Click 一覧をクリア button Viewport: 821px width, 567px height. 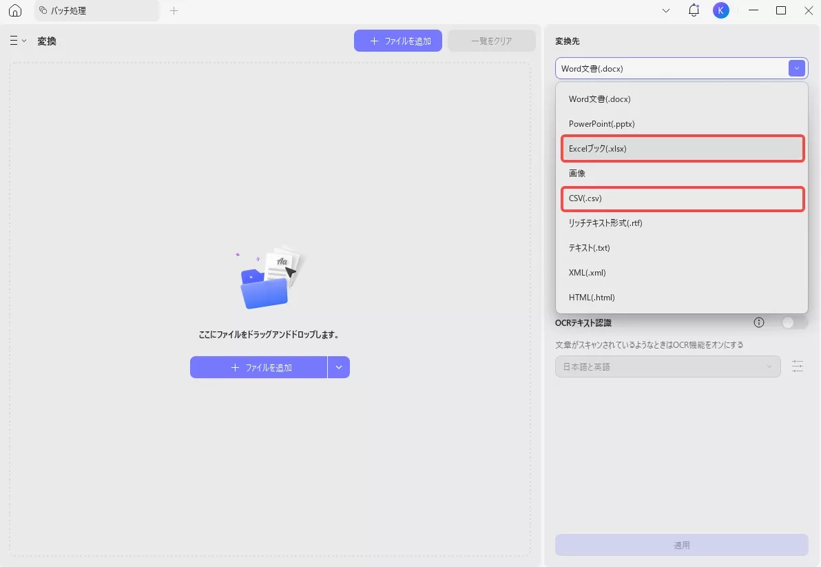point(492,41)
